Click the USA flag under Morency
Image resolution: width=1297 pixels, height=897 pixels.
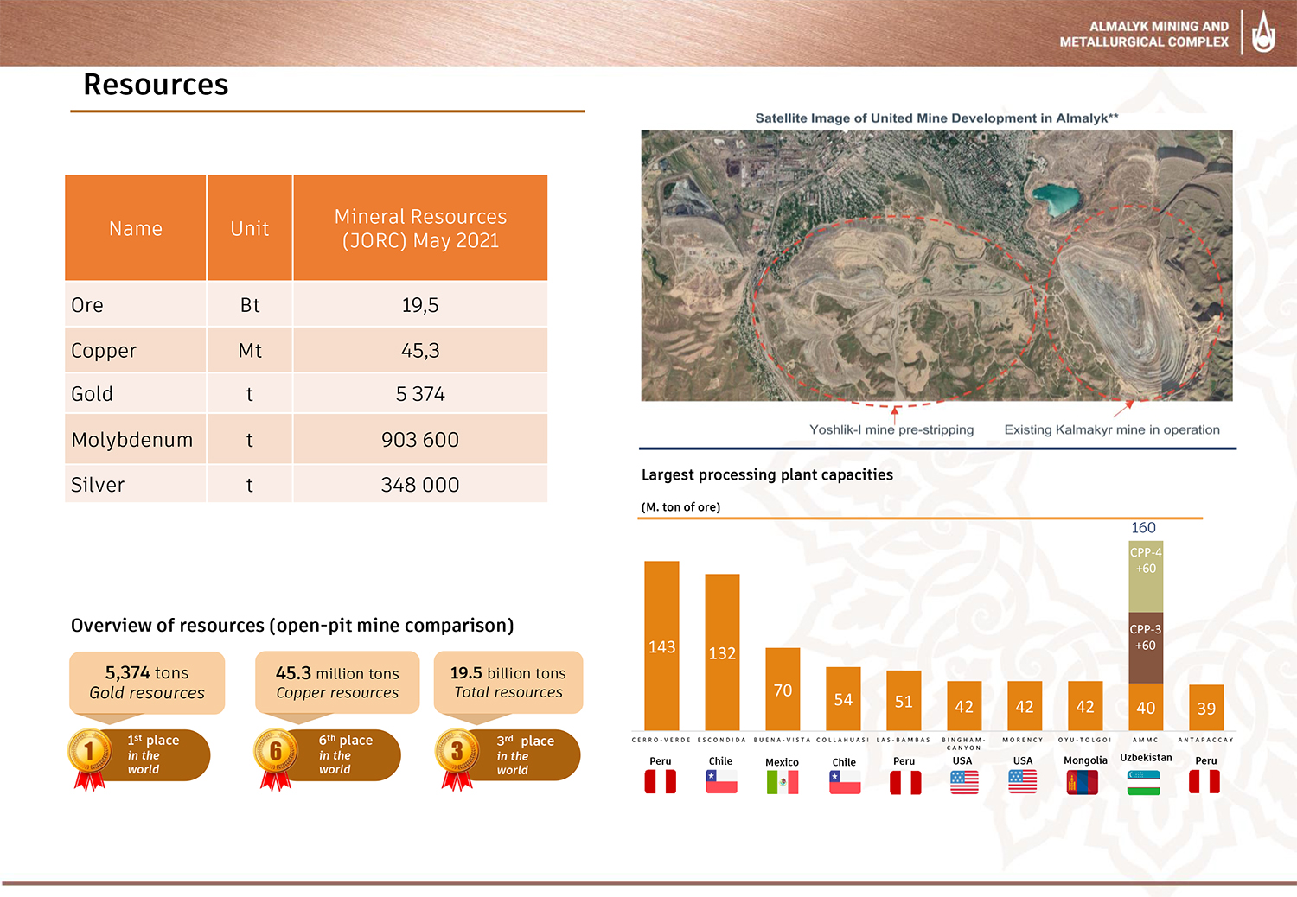point(1023,782)
